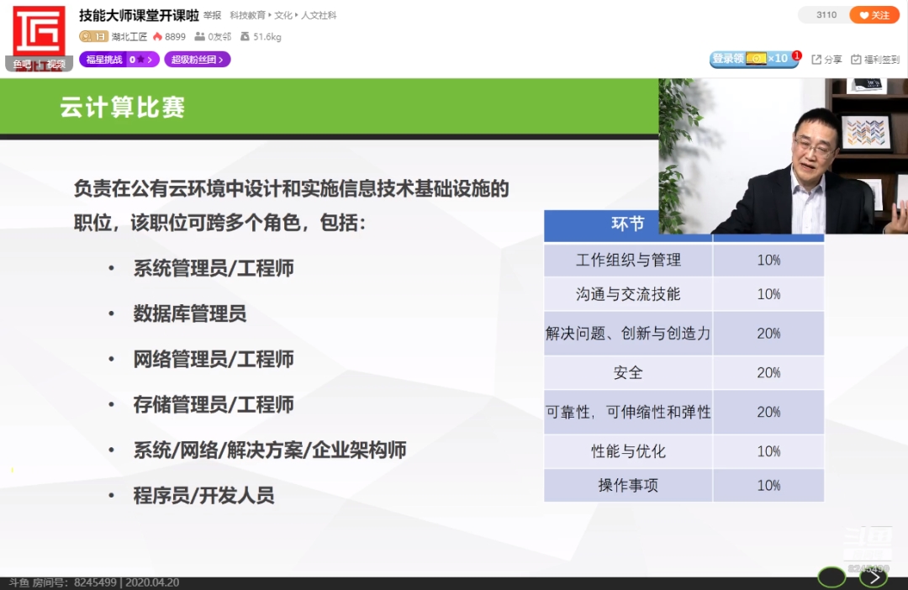The image size is (908, 590).
Task: Claim the 登录领 ×10 login reward
Action: point(752,59)
